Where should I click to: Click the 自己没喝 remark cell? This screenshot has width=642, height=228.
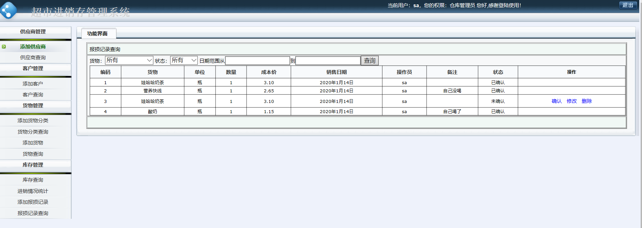pyautogui.click(x=452, y=91)
